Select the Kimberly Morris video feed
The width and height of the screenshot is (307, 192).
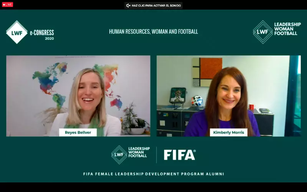pyautogui.click(x=228, y=96)
